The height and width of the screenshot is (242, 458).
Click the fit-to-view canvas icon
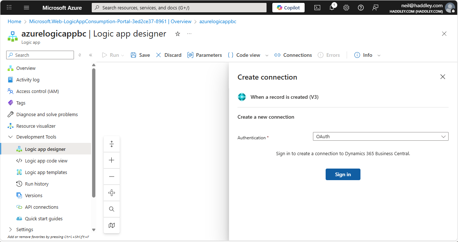(112, 193)
